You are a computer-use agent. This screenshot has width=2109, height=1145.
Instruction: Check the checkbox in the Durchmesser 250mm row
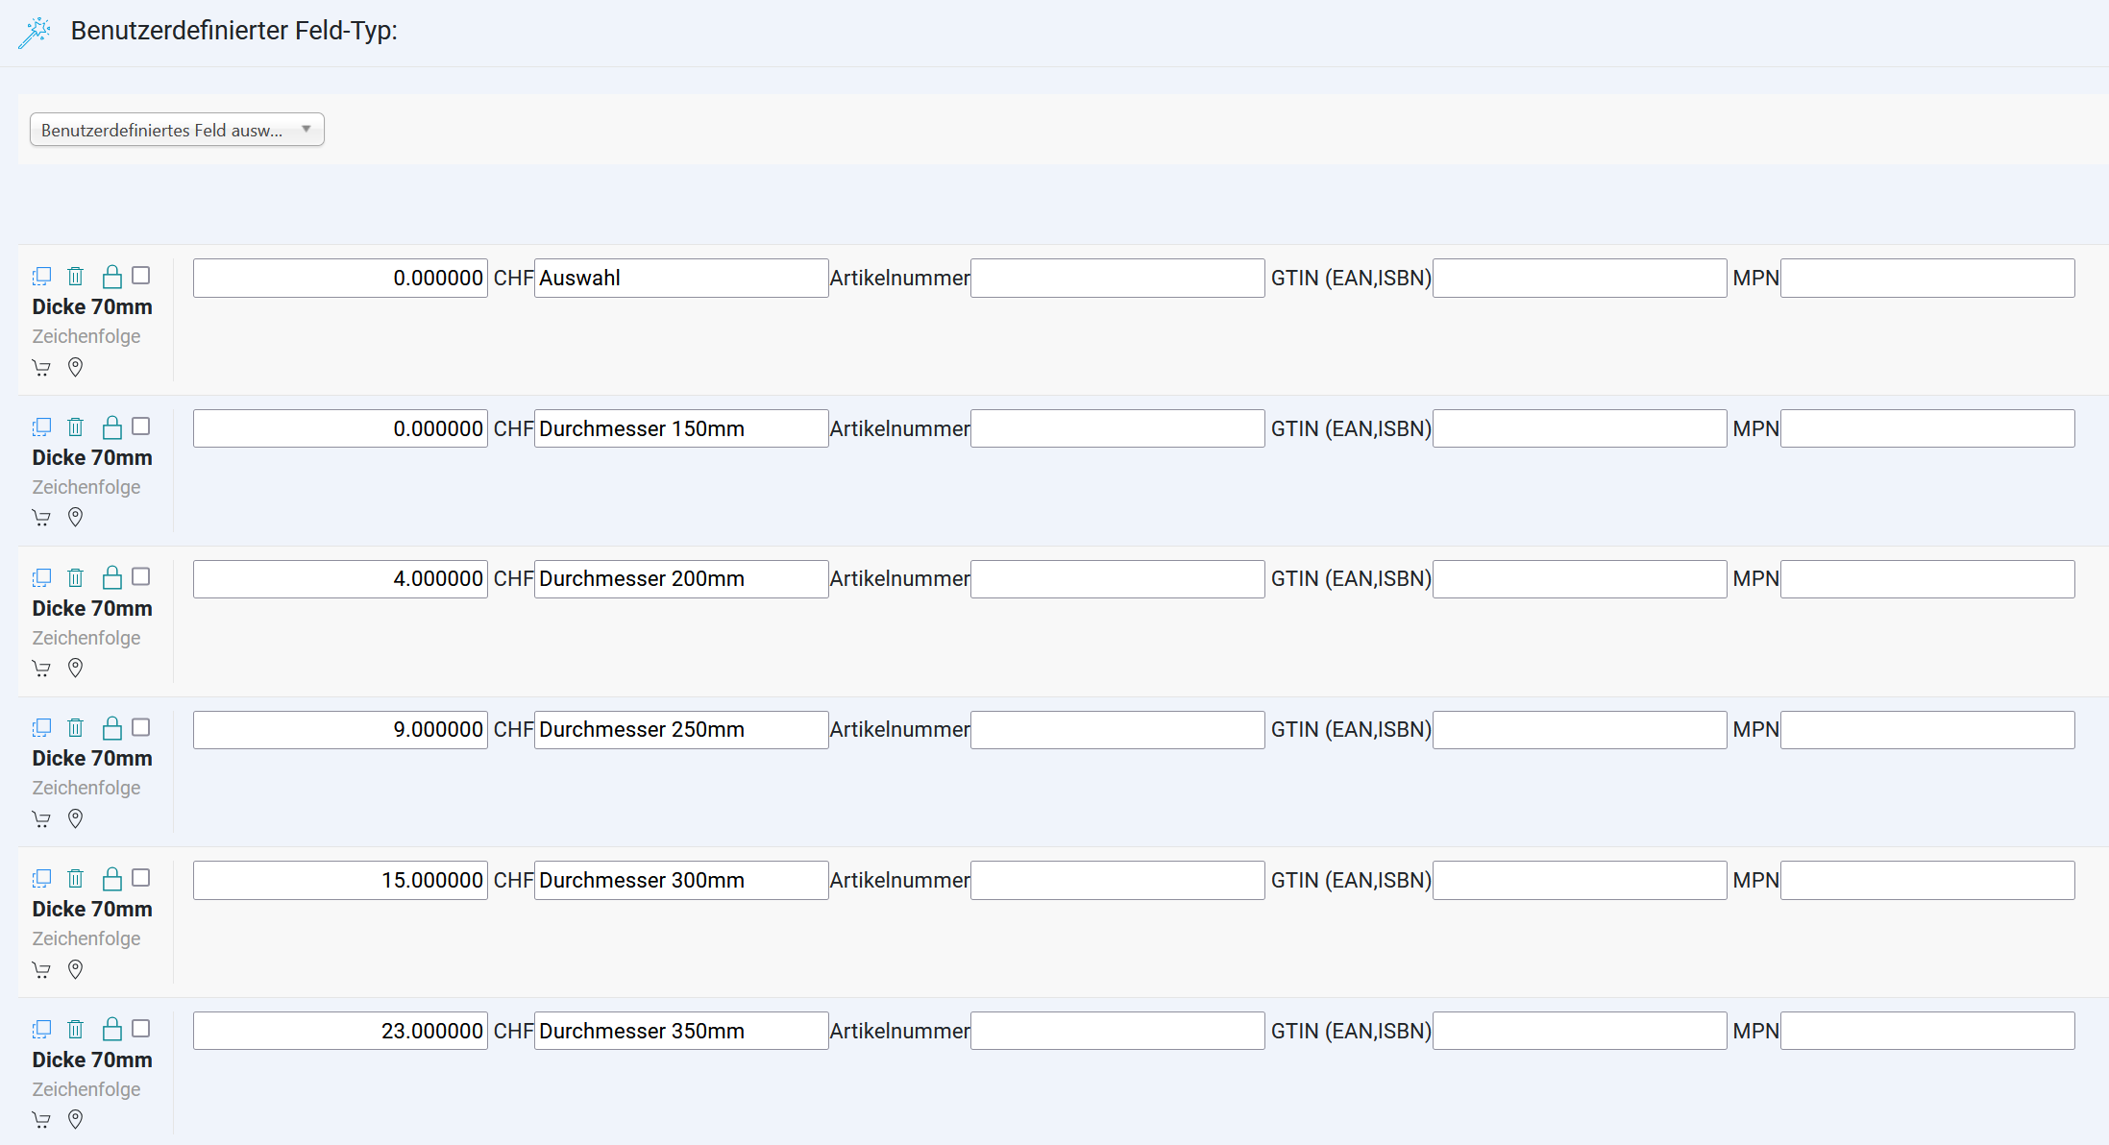(x=141, y=727)
